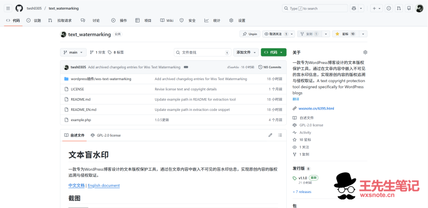Open README outline list icon
The width and height of the screenshot is (428, 208).
click(280, 135)
